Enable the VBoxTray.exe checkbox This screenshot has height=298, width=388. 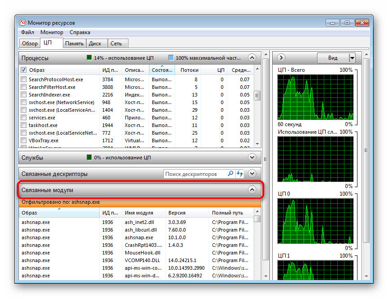24,140
